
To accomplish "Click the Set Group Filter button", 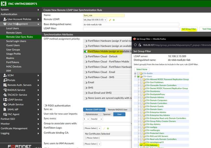I will (x=189, y=29).
